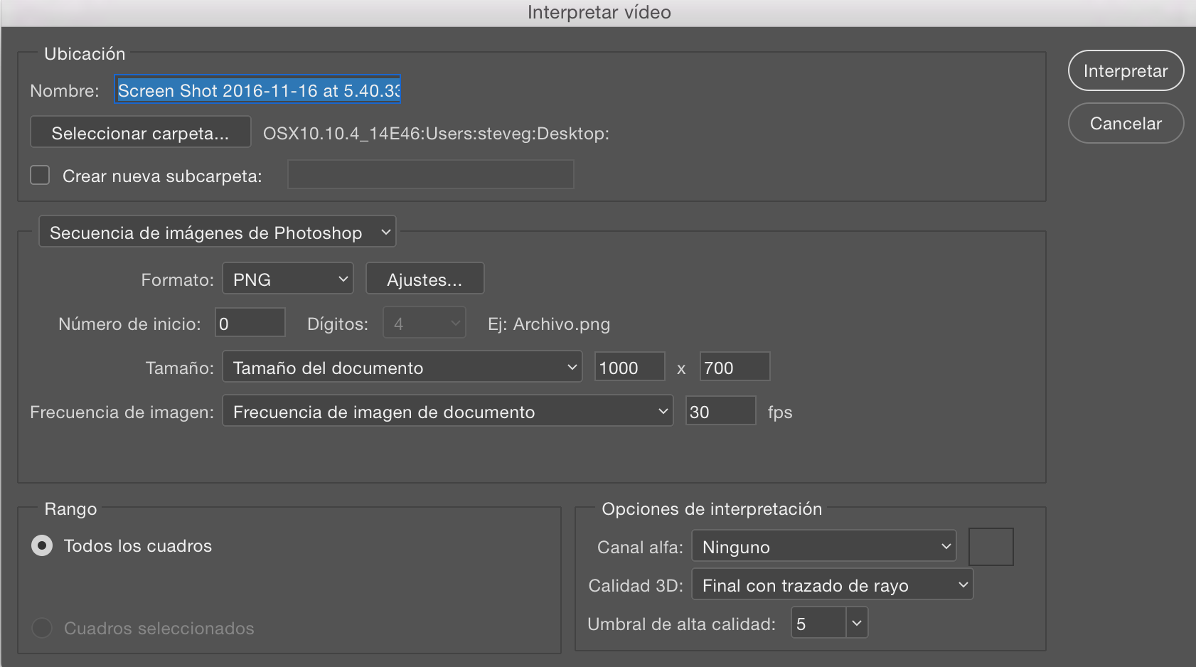
Task: Expand Tamaño del documento dropdown
Action: click(402, 367)
